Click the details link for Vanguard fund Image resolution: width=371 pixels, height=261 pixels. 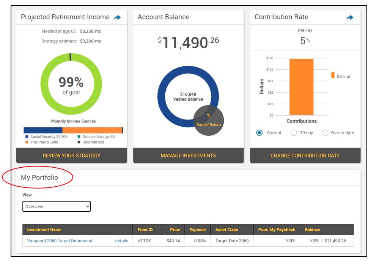(121, 241)
